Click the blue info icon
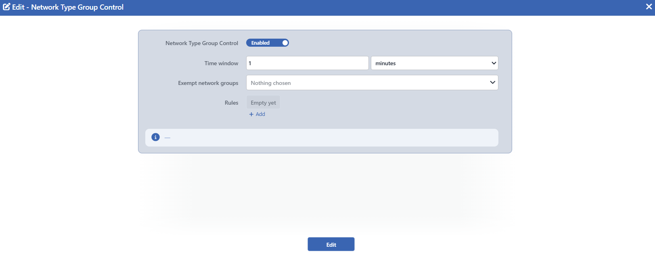This screenshot has width=655, height=254. (x=155, y=137)
